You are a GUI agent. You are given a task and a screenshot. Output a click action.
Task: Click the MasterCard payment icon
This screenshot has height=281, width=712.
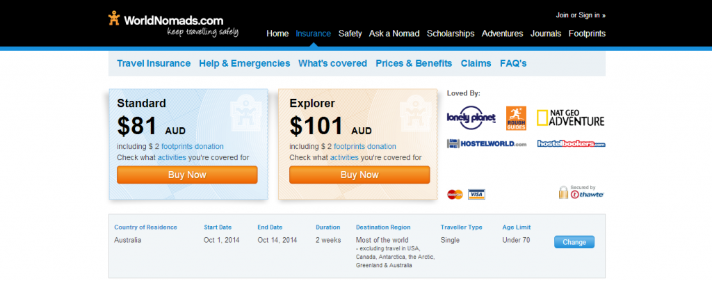pyautogui.click(x=455, y=194)
